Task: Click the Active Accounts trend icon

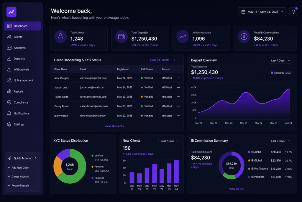Action: 183,36
